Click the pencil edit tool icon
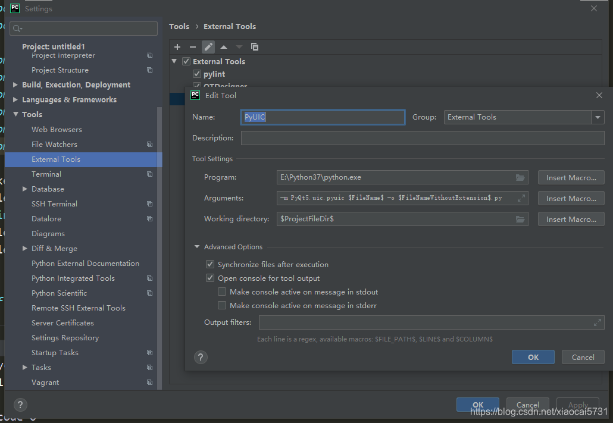This screenshot has width=613, height=423. 208,47
